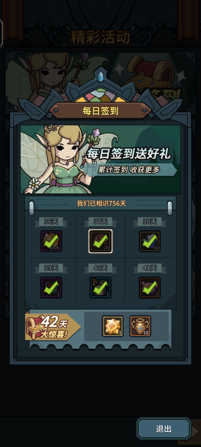Image resolution: width=201 pixels, height=447 pixels.
Task: Tap the day 36 gold coin reward
Action: click(51, 241)
